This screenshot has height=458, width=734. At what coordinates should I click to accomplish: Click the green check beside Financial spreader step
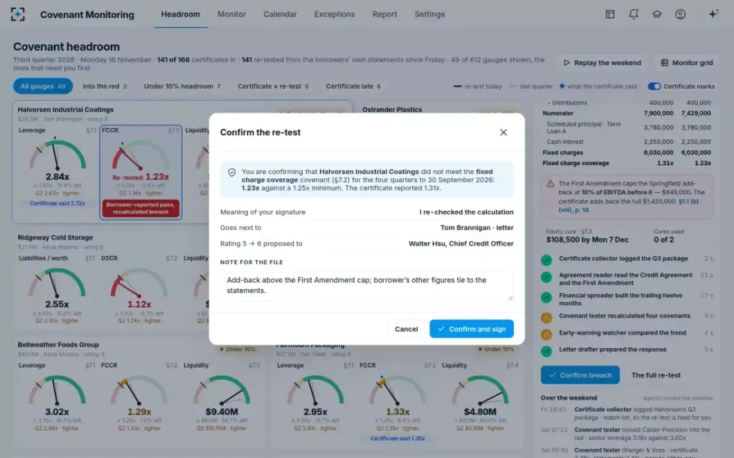pyautogui.click(x=546, y=297)
